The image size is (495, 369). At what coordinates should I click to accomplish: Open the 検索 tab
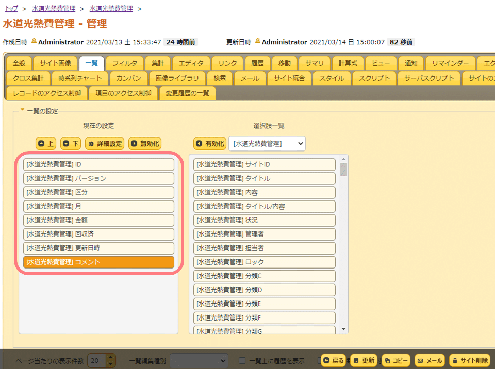coord(220,78)
